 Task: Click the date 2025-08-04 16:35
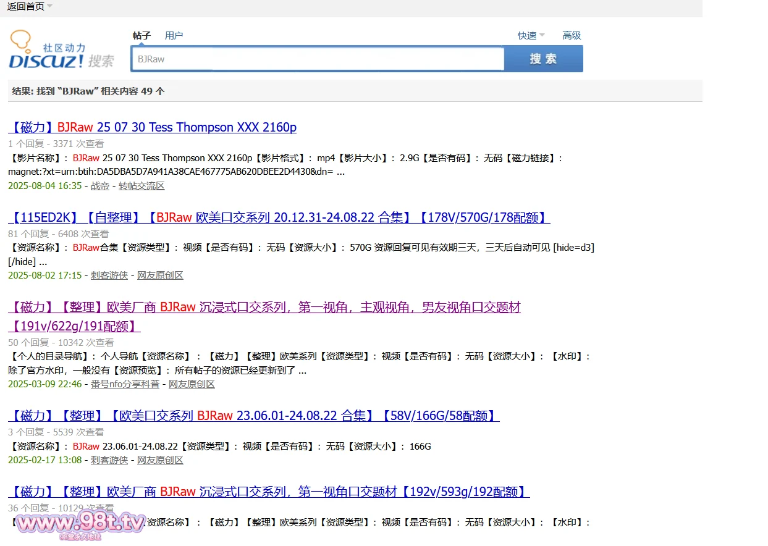tap(44, 186)
